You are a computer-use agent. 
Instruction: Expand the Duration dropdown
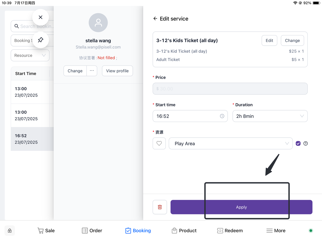[270, 116]
